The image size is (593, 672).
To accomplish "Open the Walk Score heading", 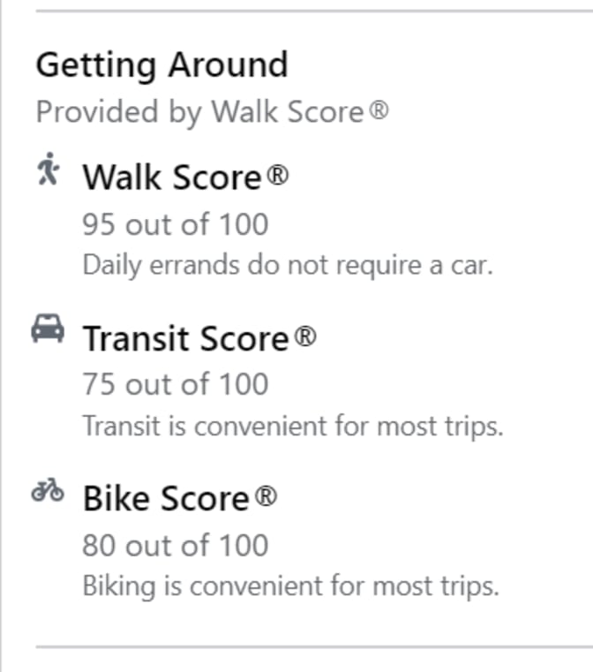I will point(173,177).
